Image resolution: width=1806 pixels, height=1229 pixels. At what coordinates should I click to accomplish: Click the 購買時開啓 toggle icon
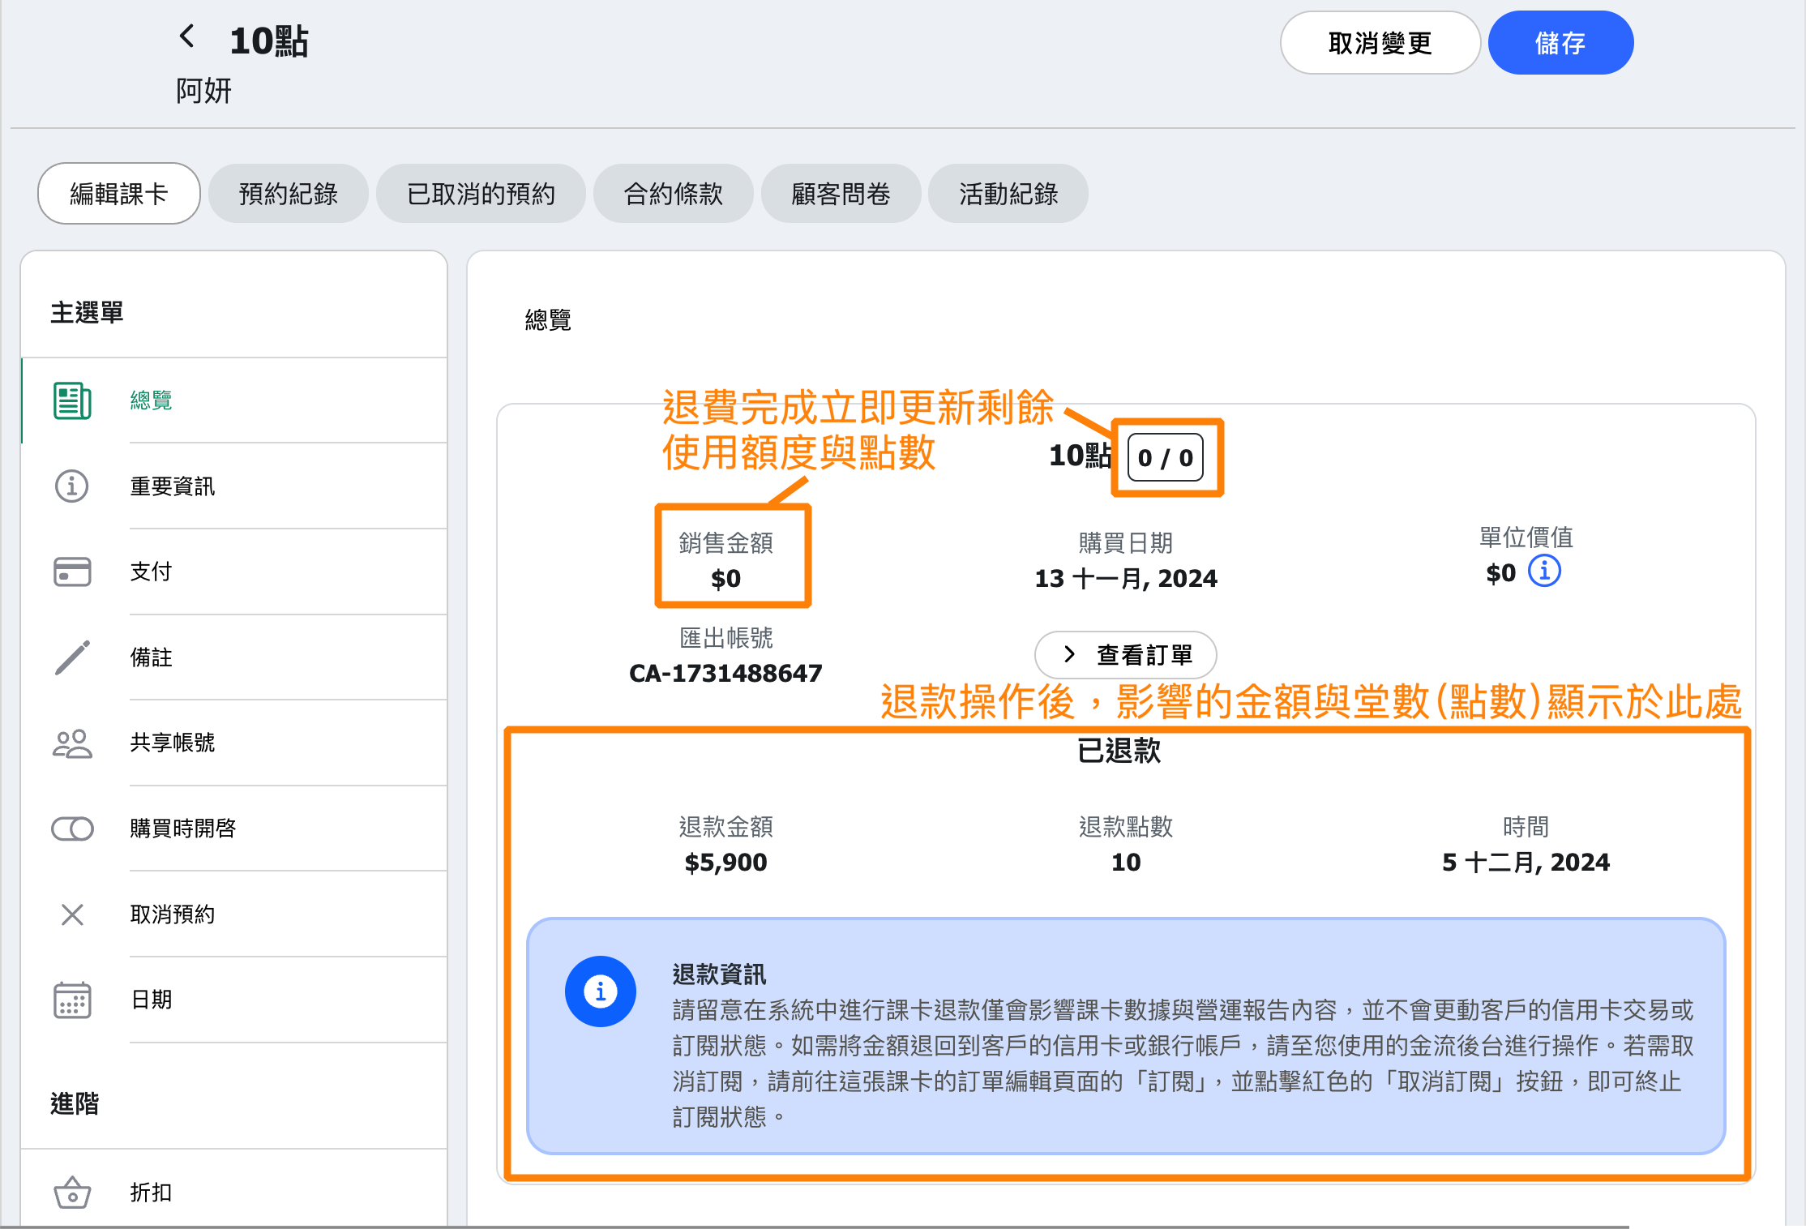coord(72,829)
